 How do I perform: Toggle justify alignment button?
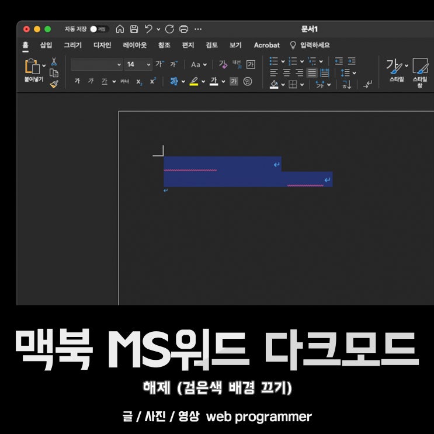312,73
